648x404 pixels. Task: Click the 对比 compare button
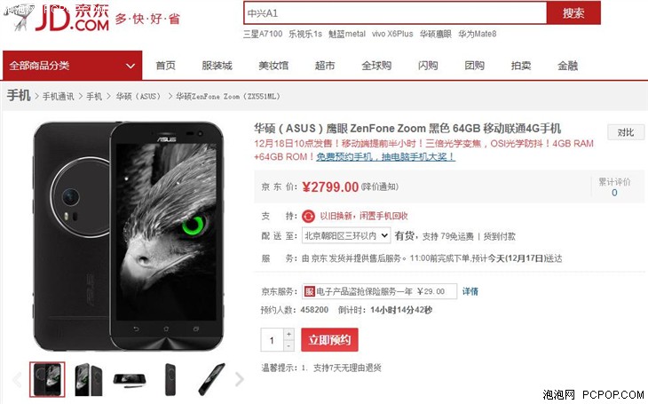click(x=625, y=132)
